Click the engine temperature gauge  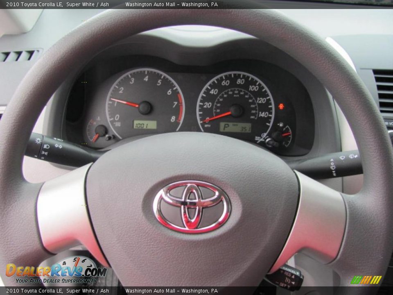[97, 132]
